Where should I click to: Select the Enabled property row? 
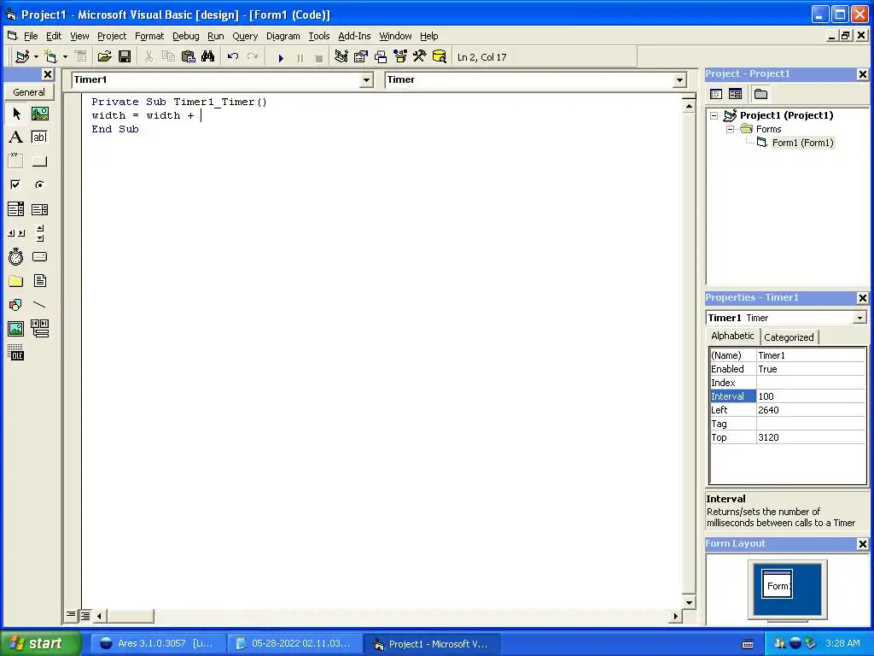(x=788, y=369)
